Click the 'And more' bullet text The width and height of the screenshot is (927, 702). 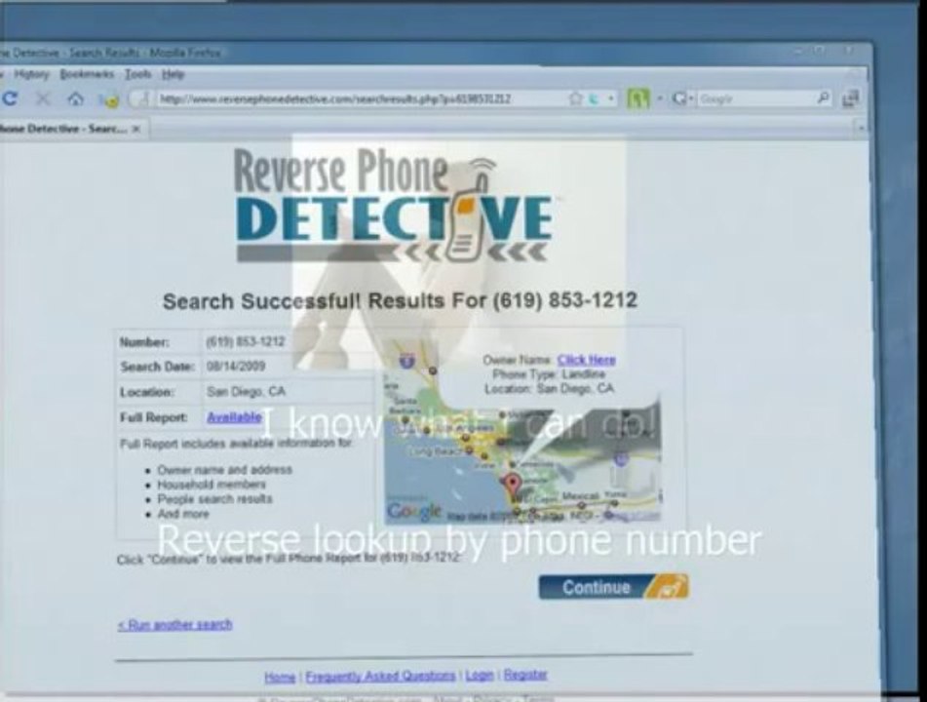coord(183,514)
